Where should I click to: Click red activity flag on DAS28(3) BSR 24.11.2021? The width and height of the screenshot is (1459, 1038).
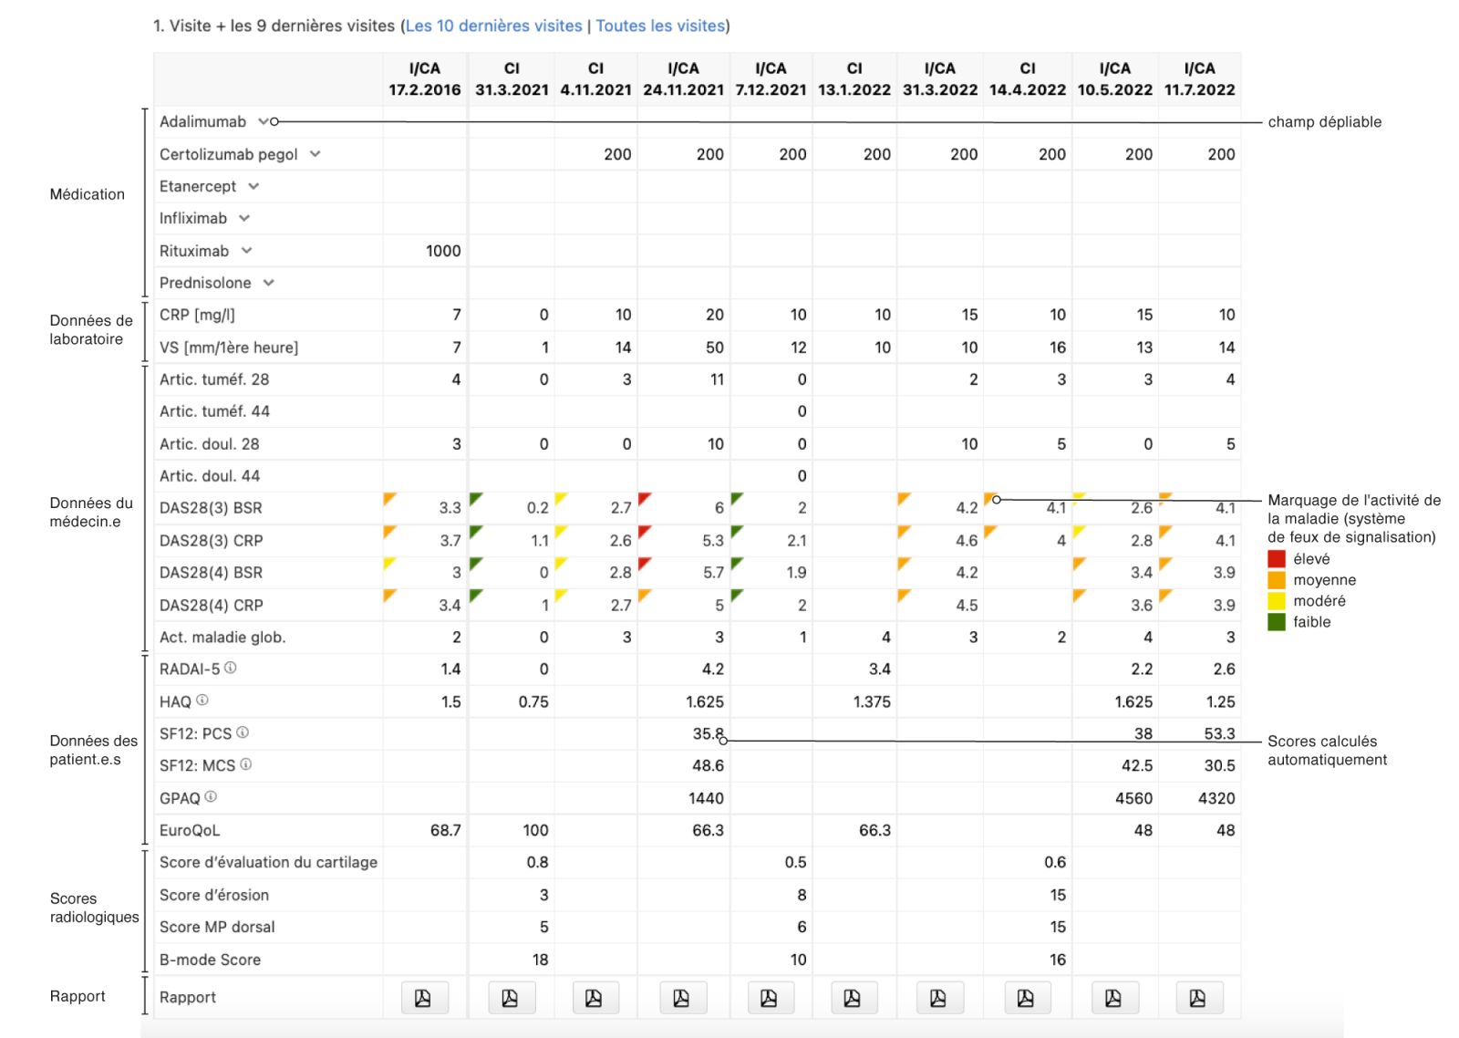(x=644, y=497)
